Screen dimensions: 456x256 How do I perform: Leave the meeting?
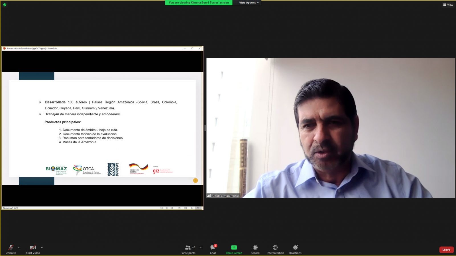click(x=446, y=250)
